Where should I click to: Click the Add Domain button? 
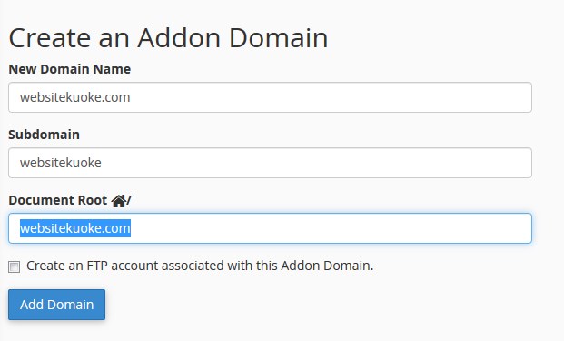[57, 305]
